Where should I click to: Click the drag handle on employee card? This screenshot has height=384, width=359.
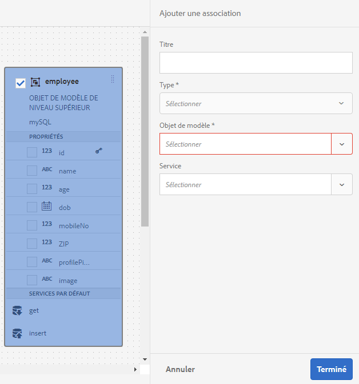click(113, 79)
